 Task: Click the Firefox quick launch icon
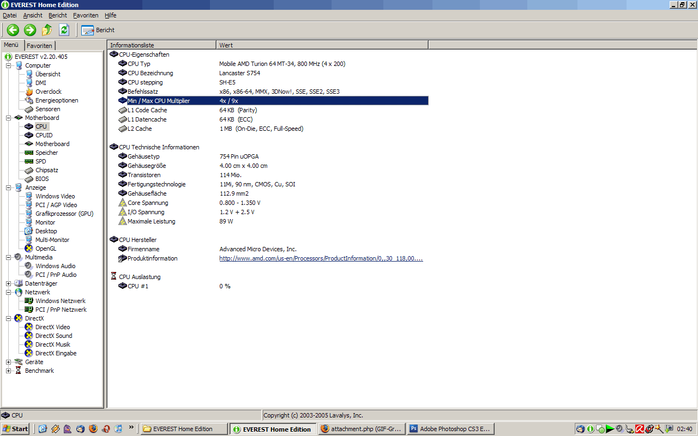point(93,429)
